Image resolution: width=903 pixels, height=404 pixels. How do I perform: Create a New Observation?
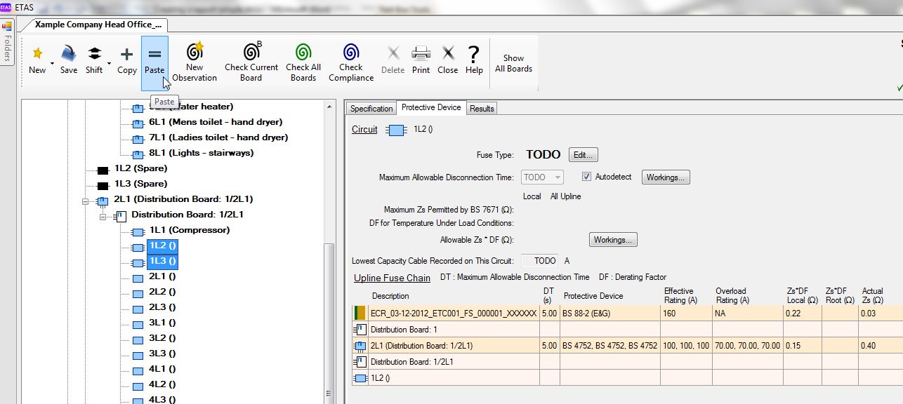(195, 62)
